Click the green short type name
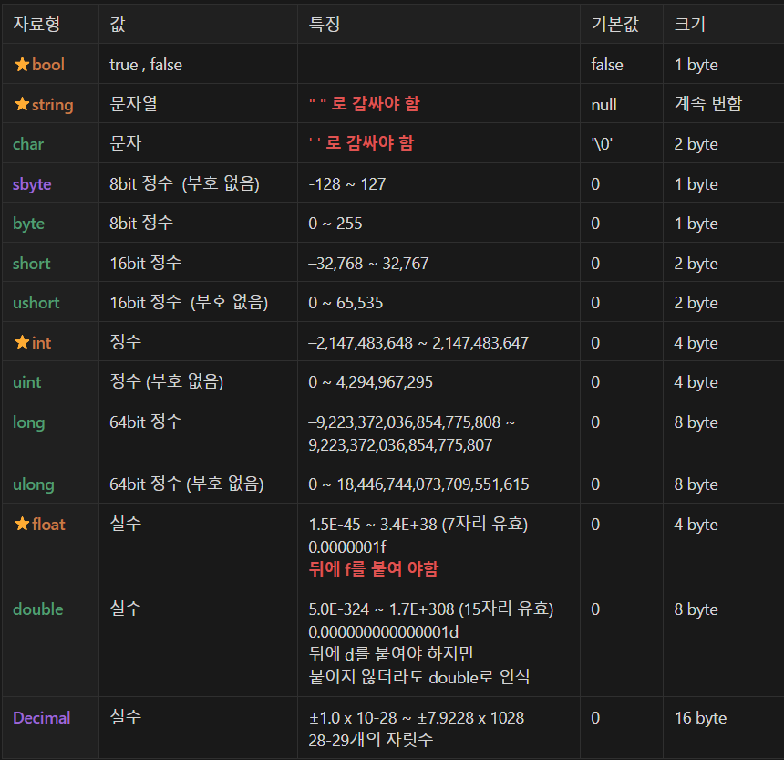Image resolution: width=784 pixels, height=760 pixels. point(32,263)
